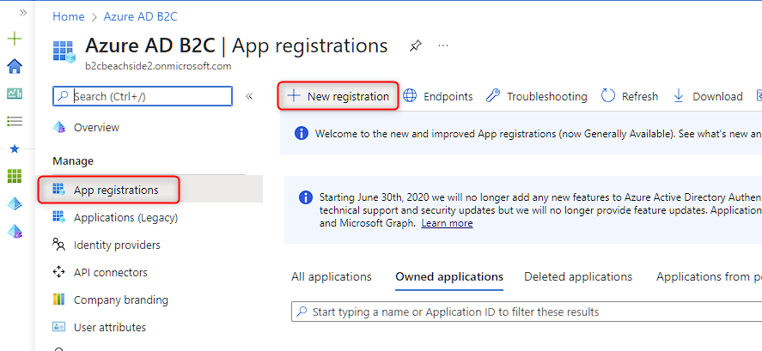Click the info icon on the June 30th notice
The height and width of the screenshot is (351, 762).
point(305,197)
